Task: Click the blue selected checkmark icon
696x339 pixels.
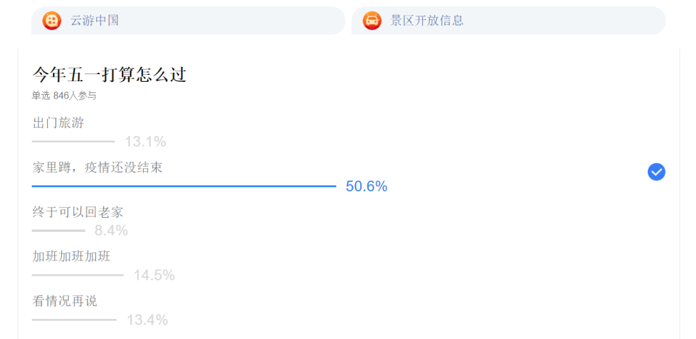Action: tap(656, 172)
